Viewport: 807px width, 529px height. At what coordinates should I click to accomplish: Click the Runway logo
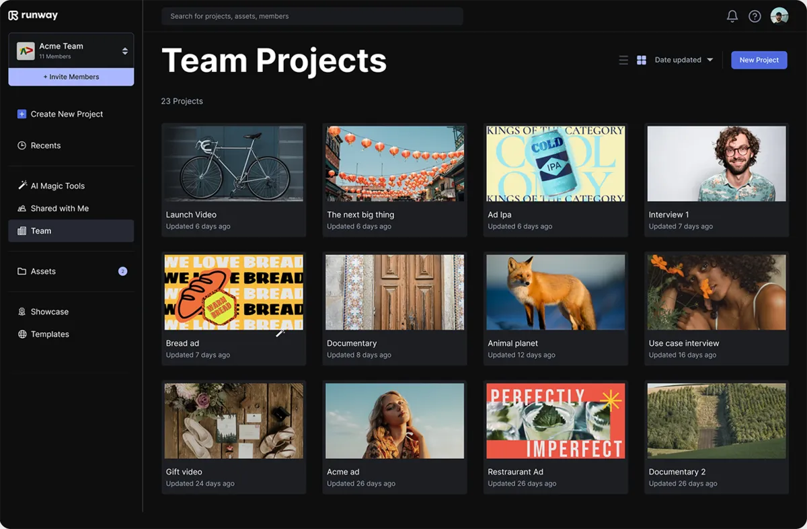33,15
